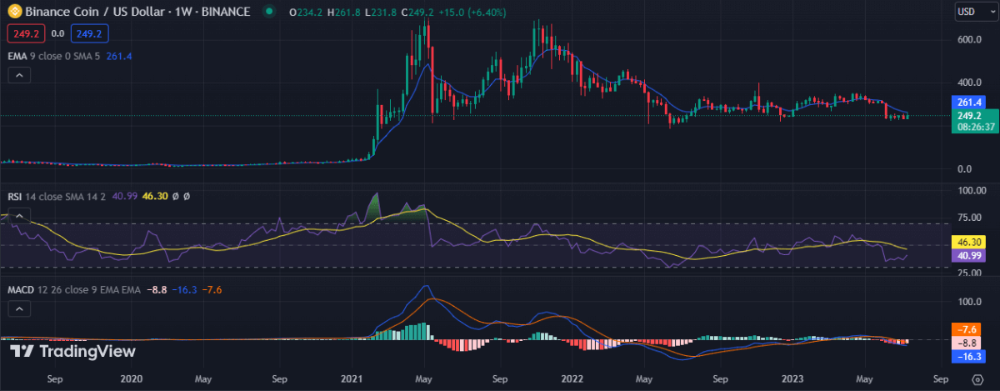Click the 2021 time axis label
The image size is (1000, 391).
[x=351, y=378]
